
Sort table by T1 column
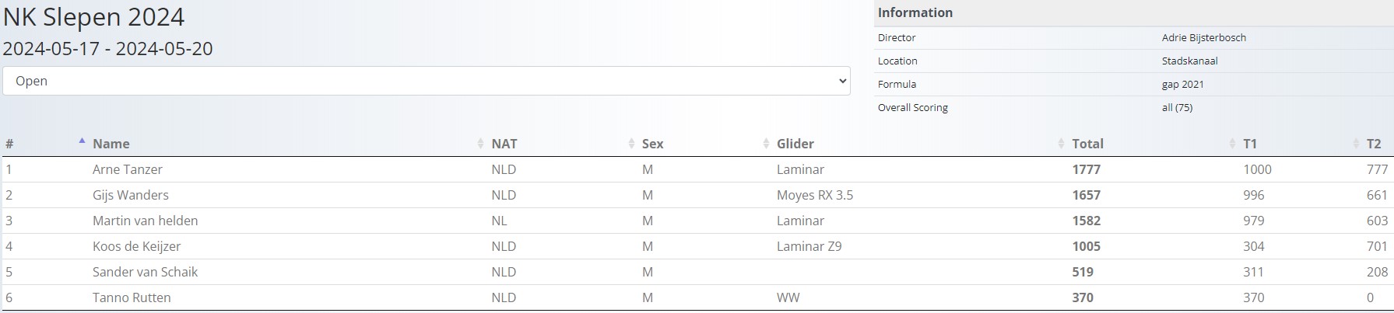(1250, 144)
